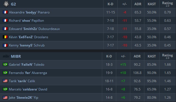This screenshot has width=176, height=102.
Task: Click the G2 table K-D column header
Action: (x=110, y=4)
